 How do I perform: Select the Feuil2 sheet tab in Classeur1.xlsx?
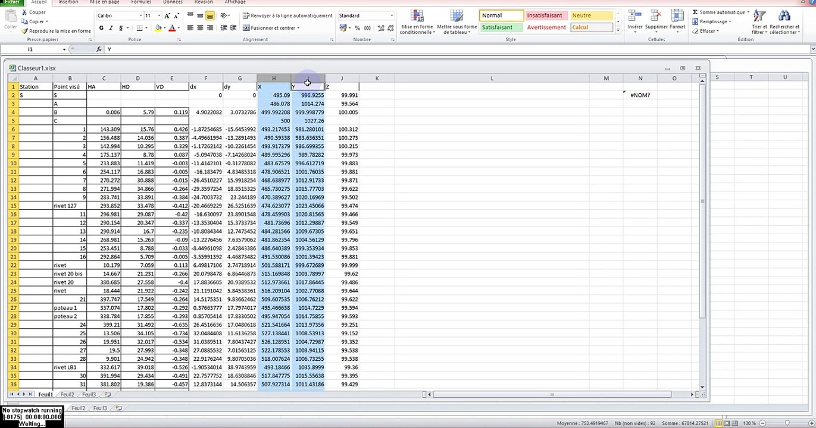pos(67,394)
